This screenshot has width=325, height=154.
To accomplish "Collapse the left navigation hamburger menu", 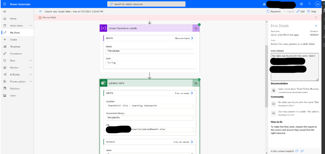I will tap(5, 12).
